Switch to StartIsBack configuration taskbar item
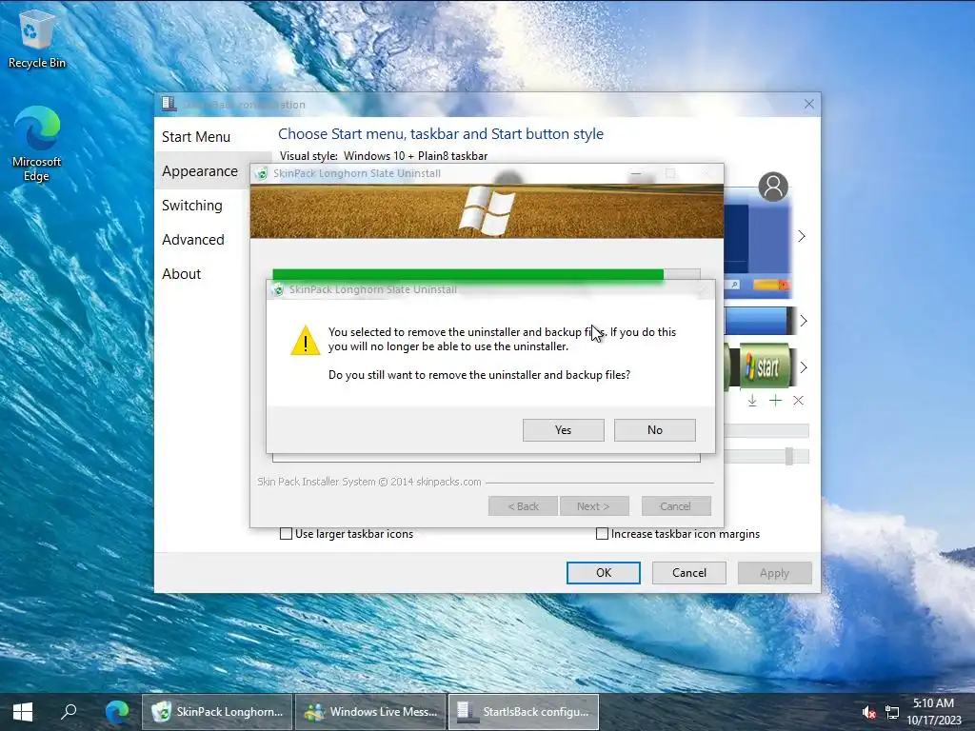The width and height of the screenshot is (975, 731). pyautogui.click(x=523, y=712)
